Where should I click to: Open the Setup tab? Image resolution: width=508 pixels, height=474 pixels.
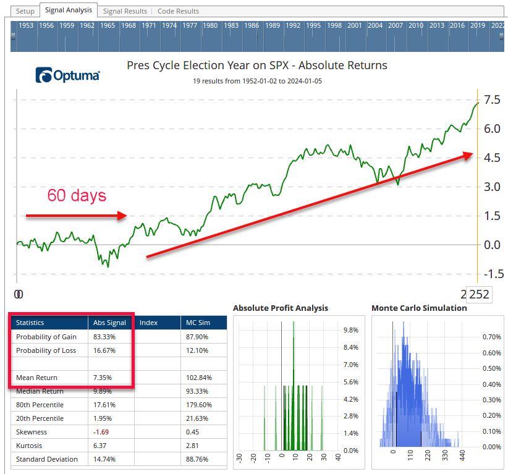(25, 11)
